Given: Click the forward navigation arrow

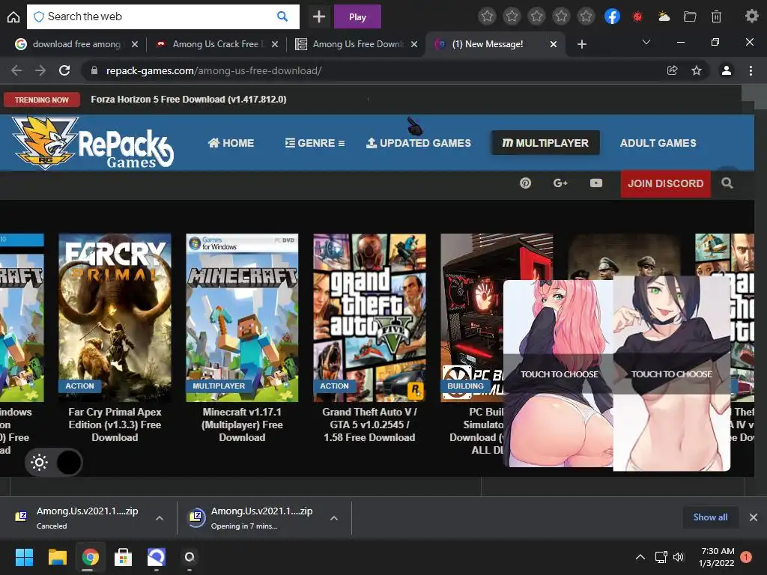Looking at the screenshot, I should 40,70.
